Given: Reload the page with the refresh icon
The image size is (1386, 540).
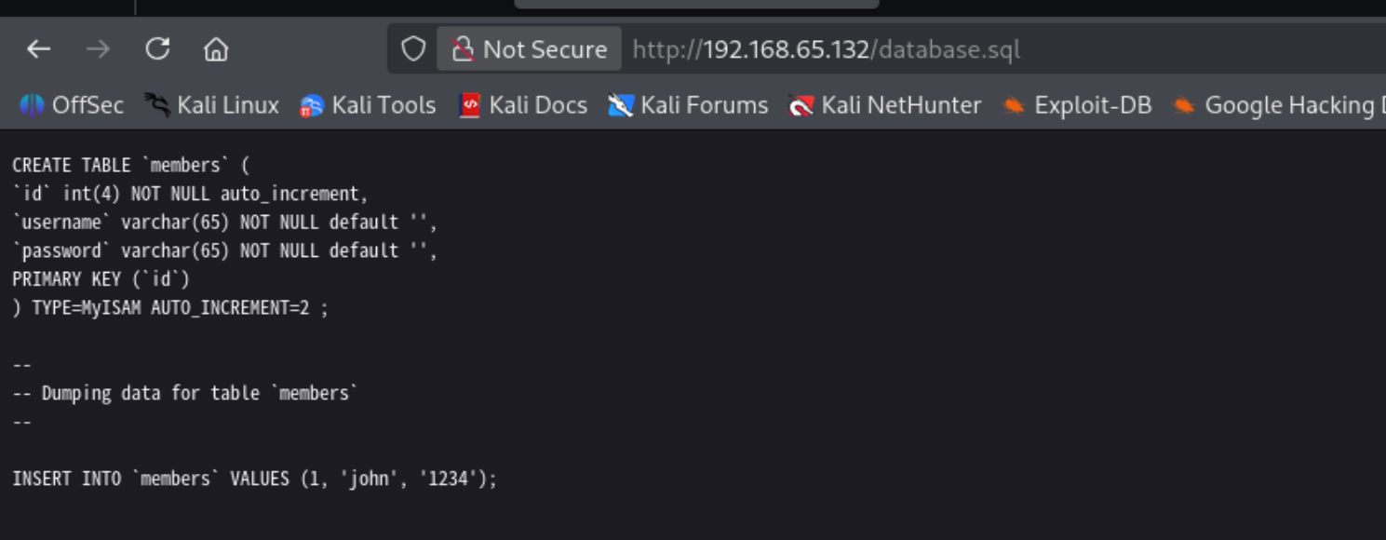Looking at the screenshot, I should click(x=157, y=49).
